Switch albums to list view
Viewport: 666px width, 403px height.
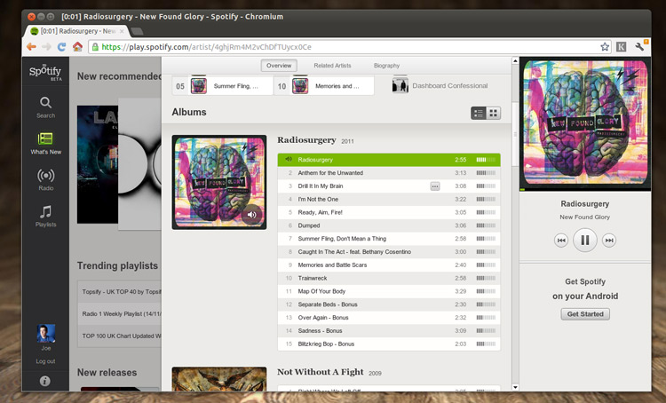tap(479, 113)
